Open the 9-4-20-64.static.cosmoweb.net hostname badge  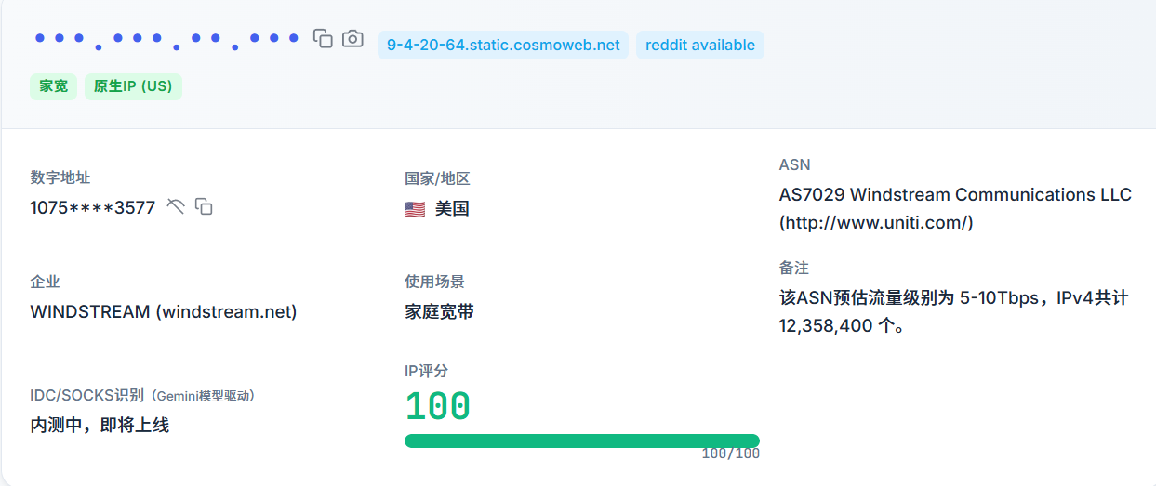click(x=503, y=45)
